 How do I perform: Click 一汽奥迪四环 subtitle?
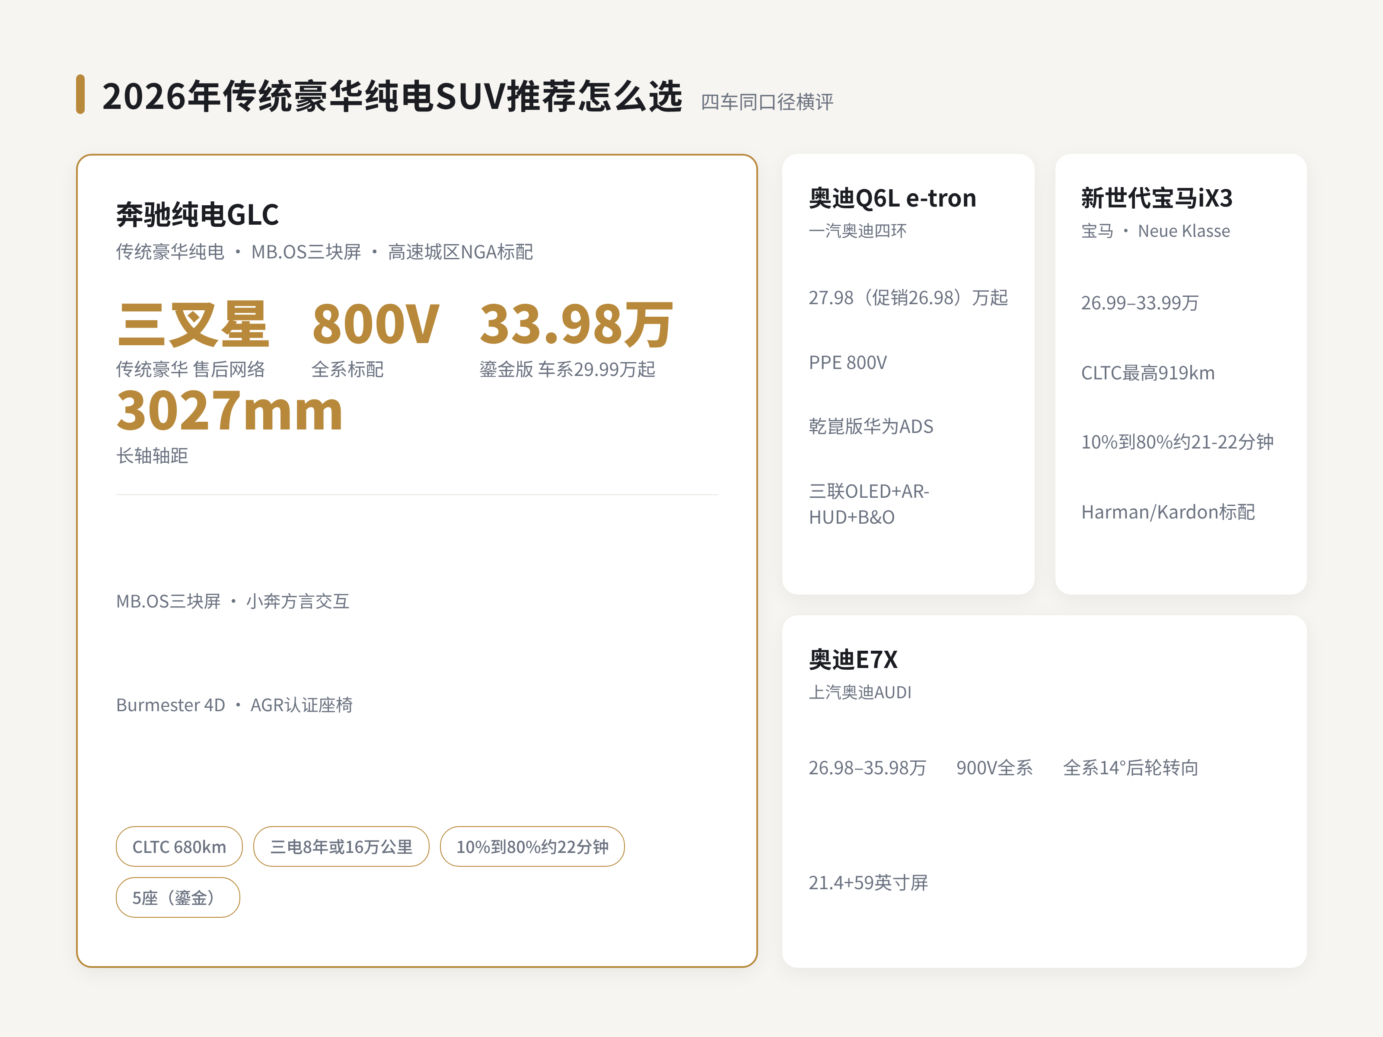(857, 231)
